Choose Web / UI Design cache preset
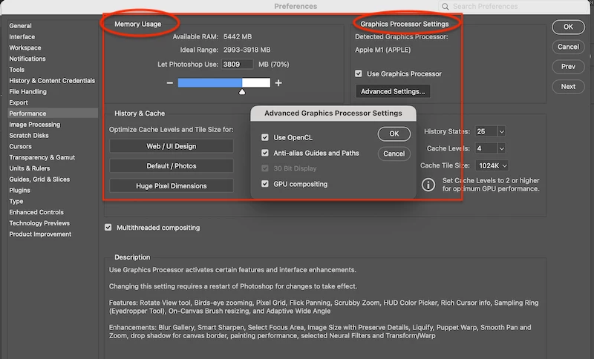 click(172, 146)
